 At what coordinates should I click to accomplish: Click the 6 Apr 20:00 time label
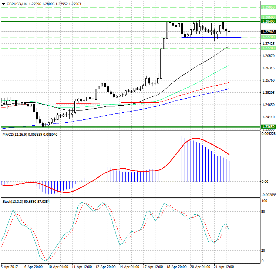pos(33,267)
